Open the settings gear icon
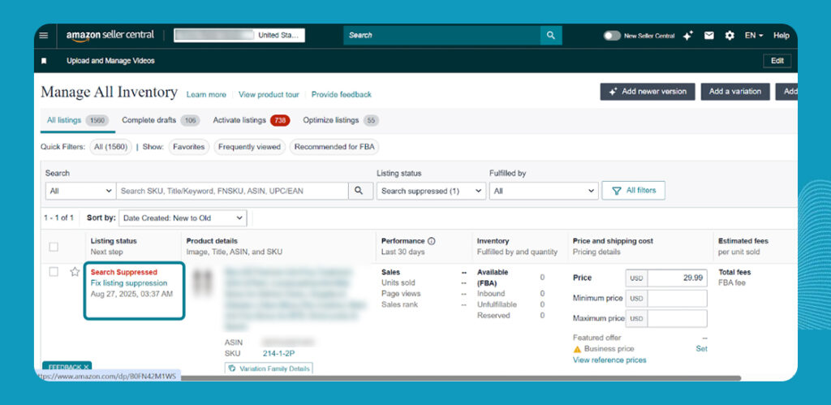 coord(729,36)
